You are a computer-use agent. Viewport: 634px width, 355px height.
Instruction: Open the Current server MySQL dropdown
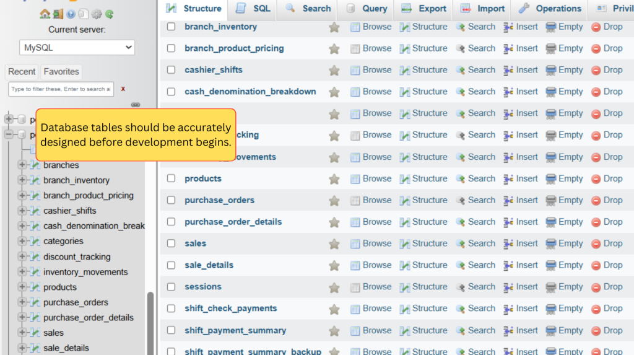[x=77, y=48]
